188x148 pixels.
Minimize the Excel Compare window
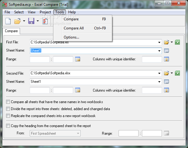[159, 3]
